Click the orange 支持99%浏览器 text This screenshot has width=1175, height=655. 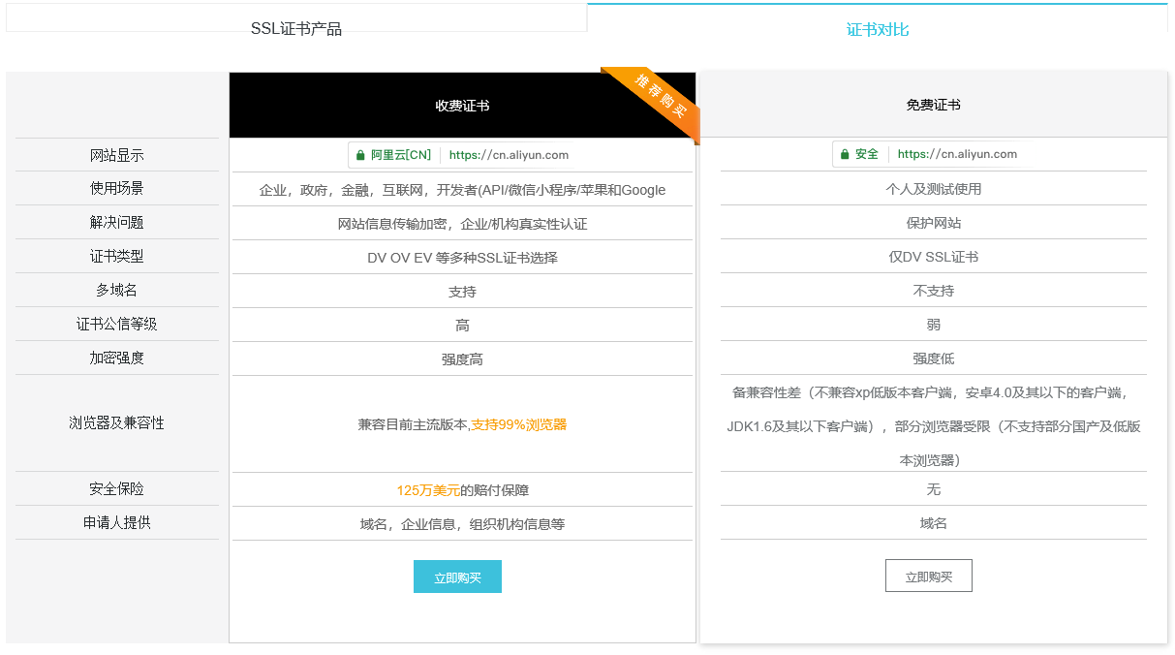[518, 424]
